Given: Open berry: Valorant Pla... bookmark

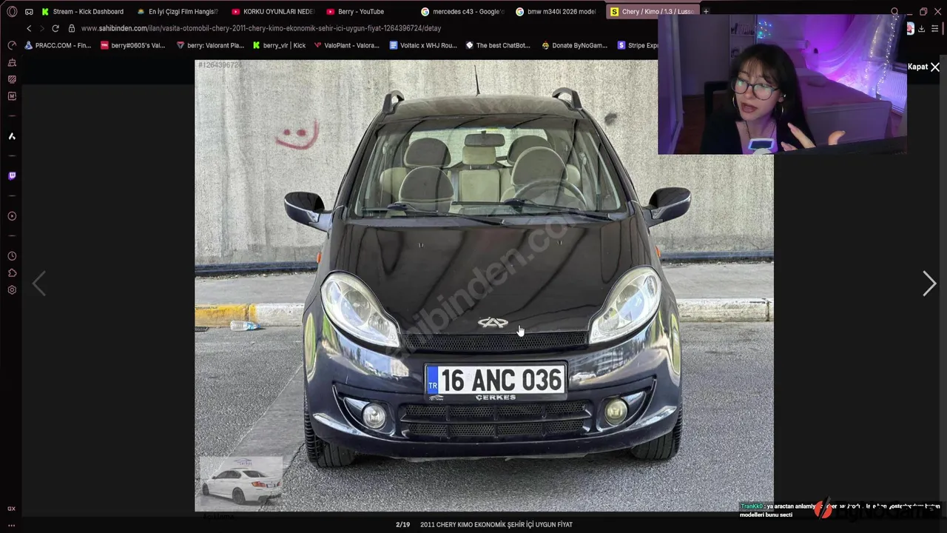Looking at the screenshot, I should pyautogui.click(x=210, y=45).
